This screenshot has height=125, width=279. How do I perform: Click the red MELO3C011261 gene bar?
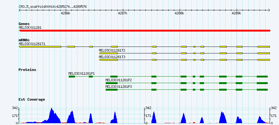145,31
